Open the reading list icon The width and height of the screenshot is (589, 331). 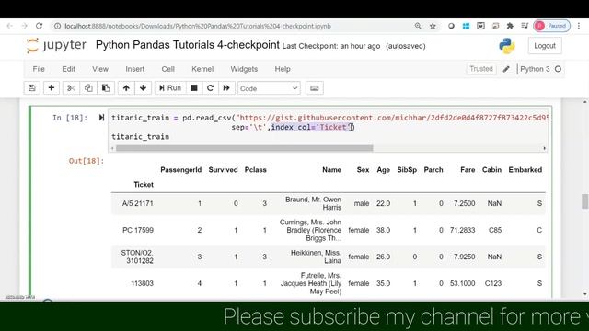(525, 26)
